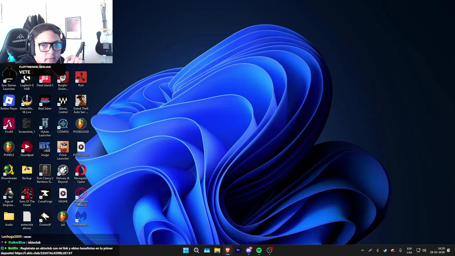Select the CurseForge shortcut
This screenshot has height=256, width=455.
click(45, 195)
